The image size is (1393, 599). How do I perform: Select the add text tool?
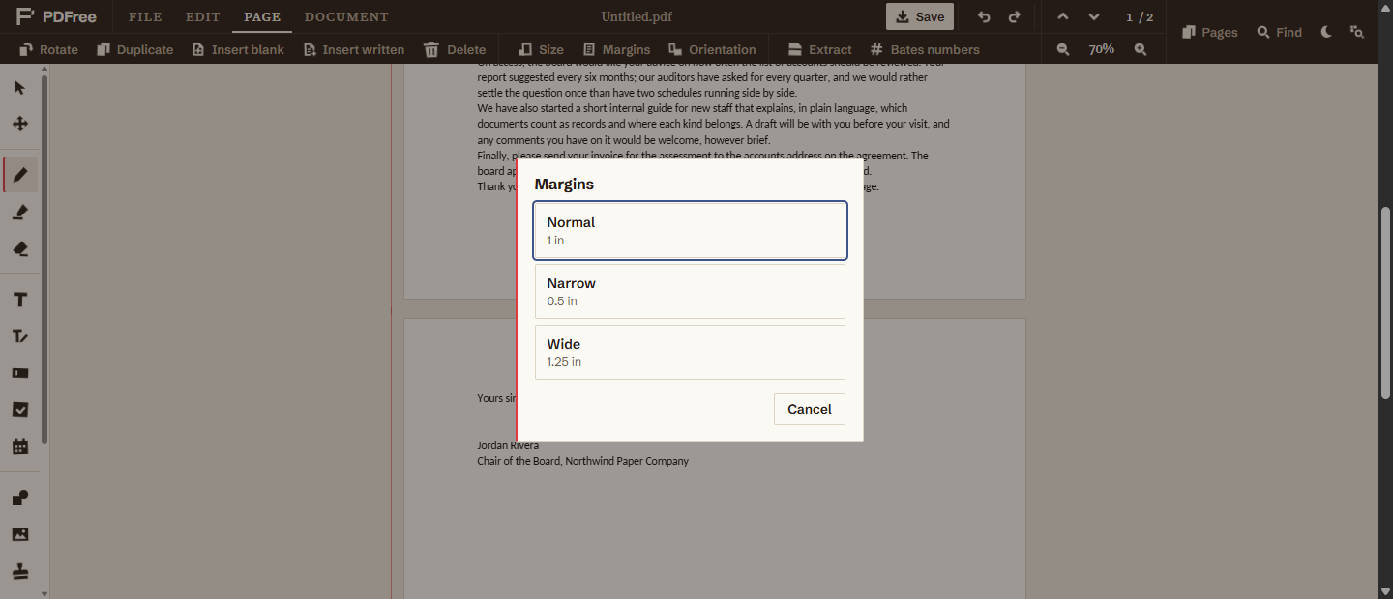coord(20,299)
